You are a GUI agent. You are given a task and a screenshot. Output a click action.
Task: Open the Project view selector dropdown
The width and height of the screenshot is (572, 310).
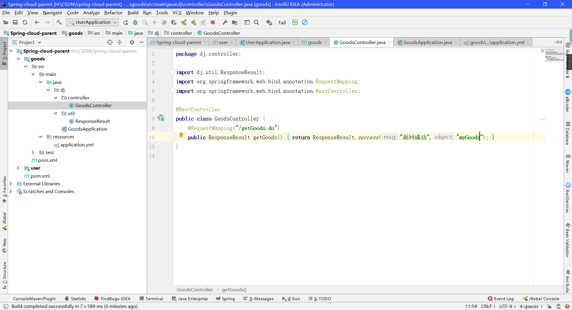pos(40,43)
